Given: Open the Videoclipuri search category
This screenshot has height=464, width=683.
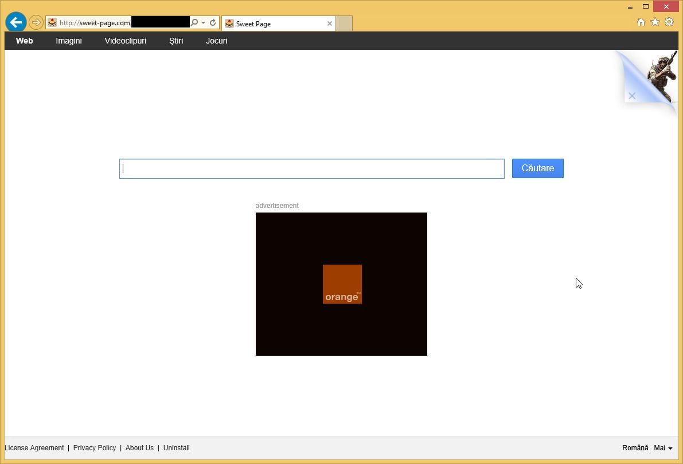Looking at the screenshot, I should (x=126, y=41).
